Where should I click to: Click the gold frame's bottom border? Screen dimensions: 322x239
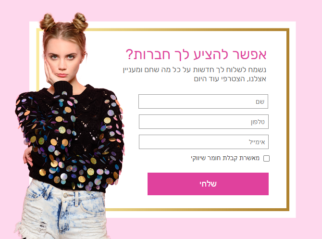pos(198,210)
